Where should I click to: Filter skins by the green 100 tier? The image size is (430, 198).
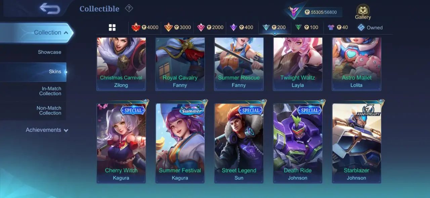(x=306, y=27)
